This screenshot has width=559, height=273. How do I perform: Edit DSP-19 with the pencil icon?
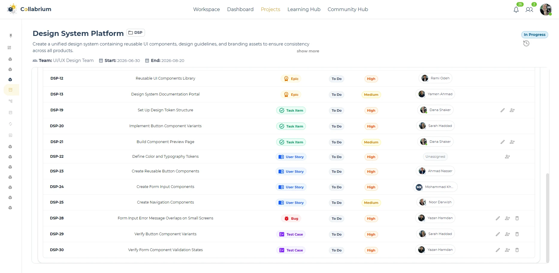pyautogui.click(x=502, y=110)
